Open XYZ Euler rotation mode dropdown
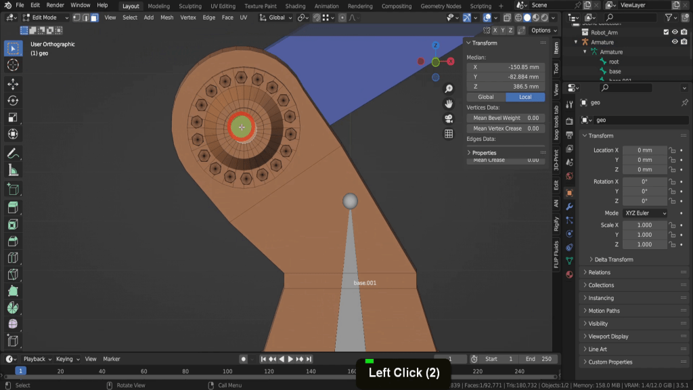Screen dimensions: 693x390 [645, 213]
